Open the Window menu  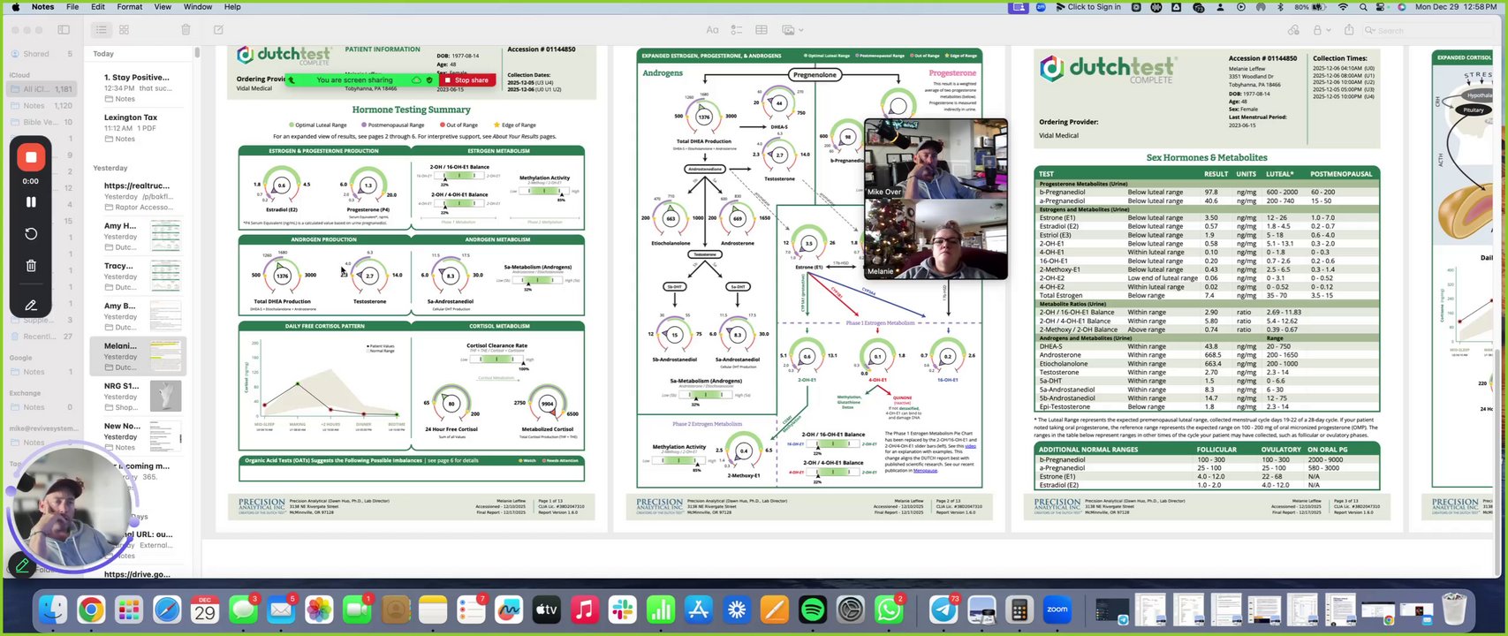click(198, 7)
